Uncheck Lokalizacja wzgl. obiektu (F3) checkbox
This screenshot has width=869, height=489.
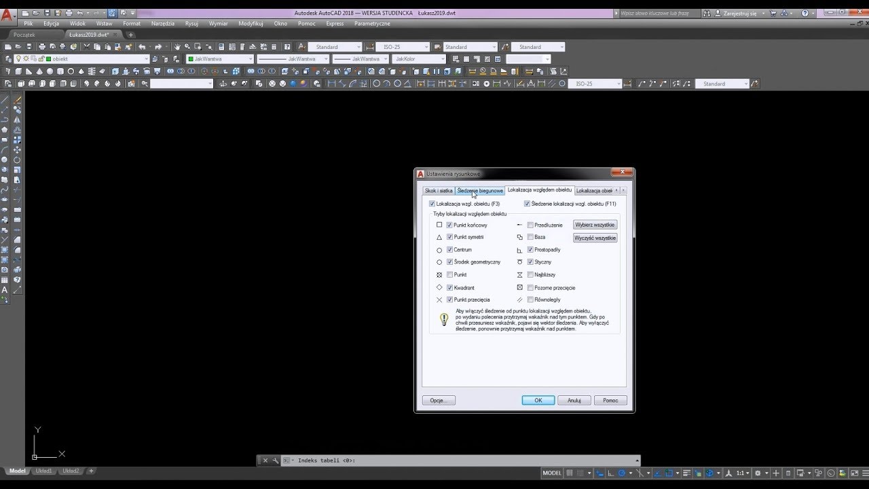[432, 204]
